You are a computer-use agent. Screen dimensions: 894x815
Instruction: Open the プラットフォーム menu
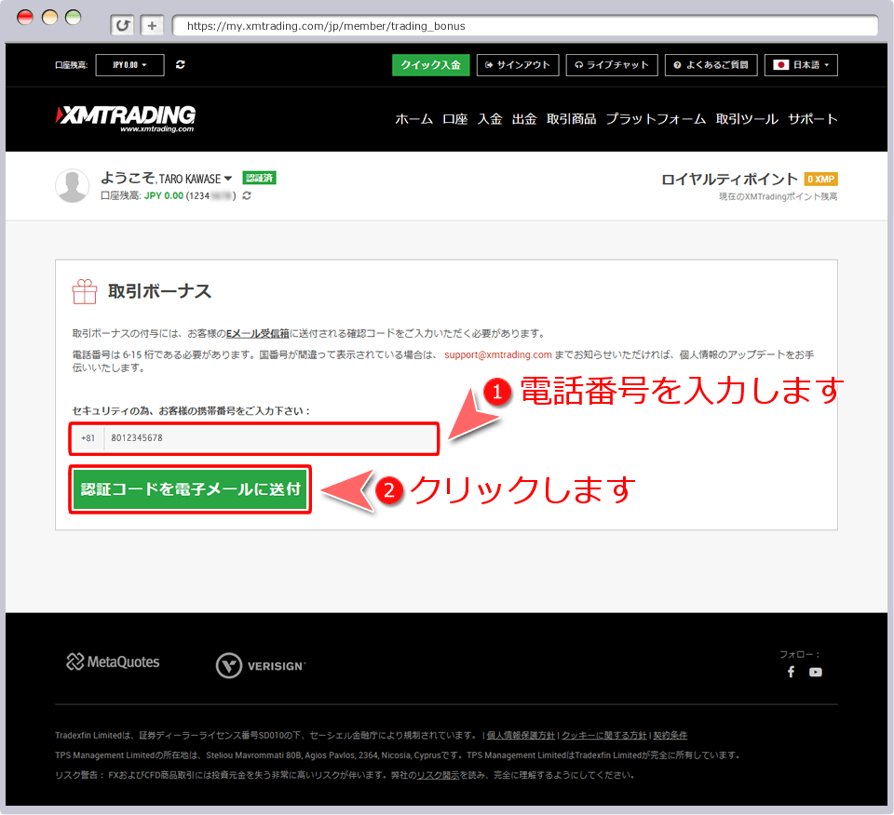(x=656, y=119)
